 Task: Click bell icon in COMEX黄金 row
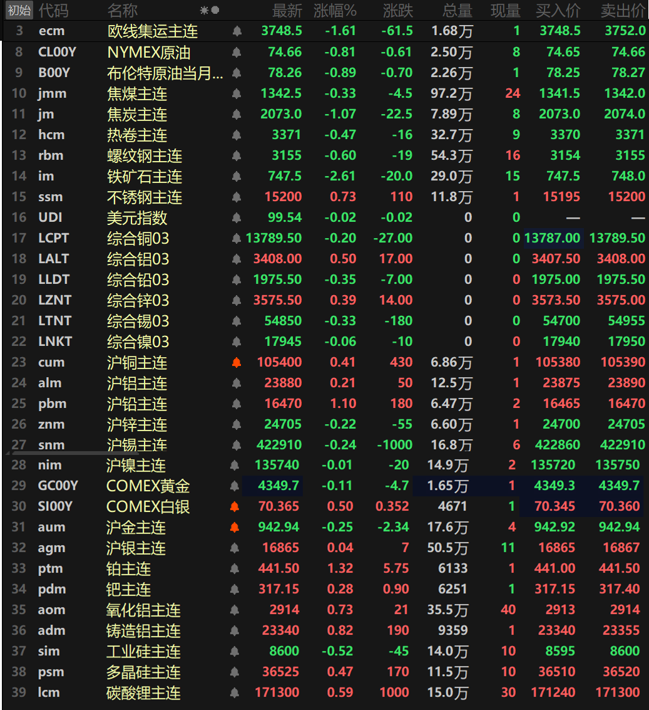(234, 486)
